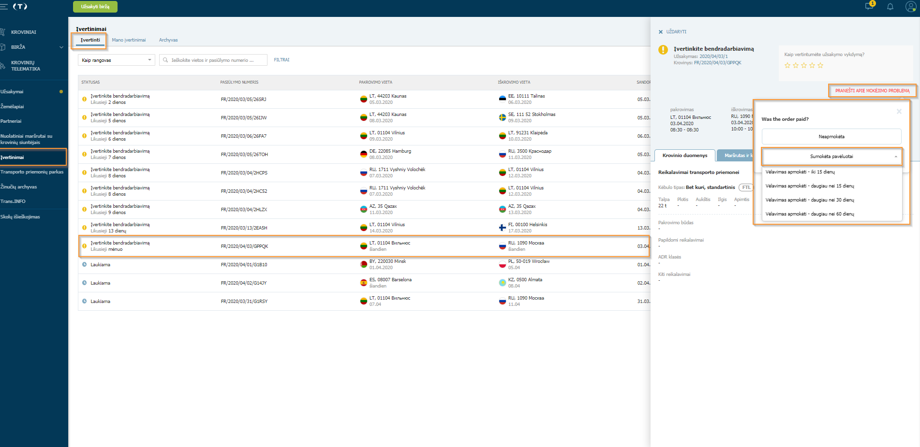Open chat messages icon with badge
Screen dimensions: 920x447
[x=870, y=6]
